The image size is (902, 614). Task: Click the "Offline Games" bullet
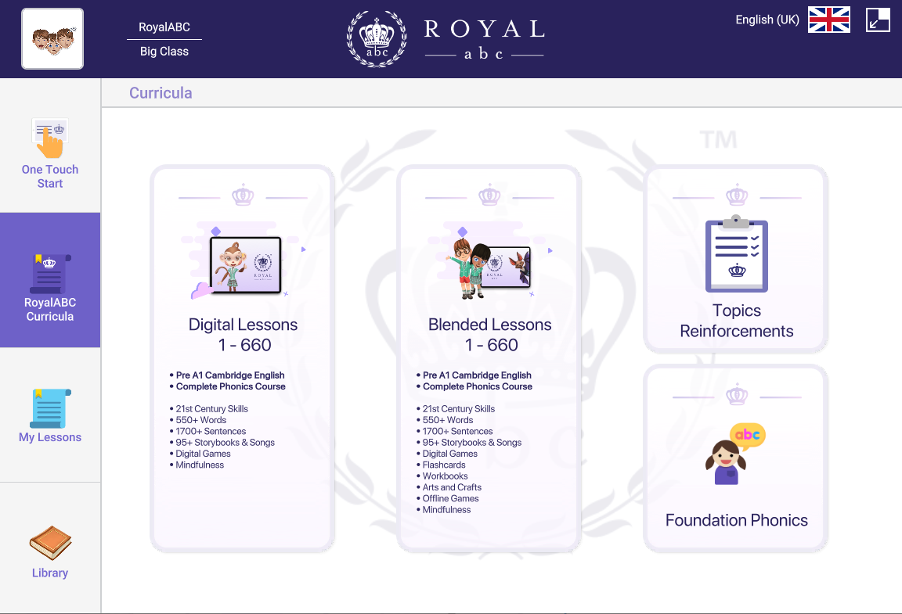tap(450, 498)
